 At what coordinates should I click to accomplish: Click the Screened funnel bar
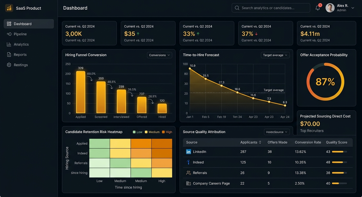[x=101, y=97]
